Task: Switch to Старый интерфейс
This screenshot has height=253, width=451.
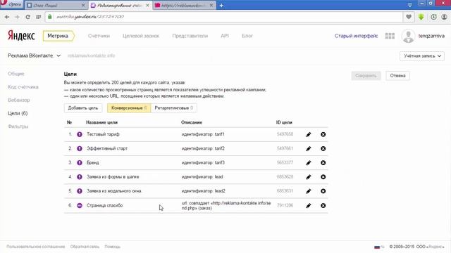Action: pyautogui.click(x=356, y=36)
